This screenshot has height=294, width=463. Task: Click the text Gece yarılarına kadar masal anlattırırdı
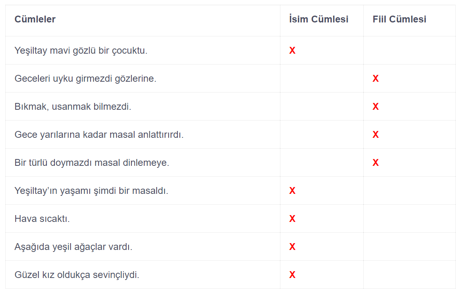tap(99, 135)
